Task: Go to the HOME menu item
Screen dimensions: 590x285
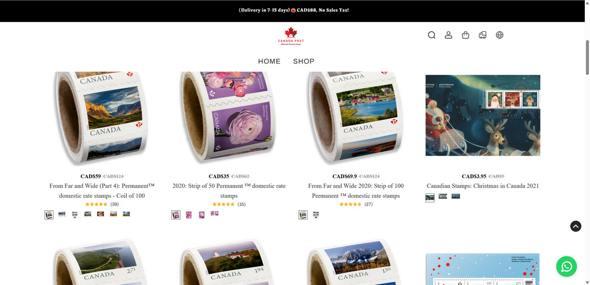Action: (x=269, y=61)
